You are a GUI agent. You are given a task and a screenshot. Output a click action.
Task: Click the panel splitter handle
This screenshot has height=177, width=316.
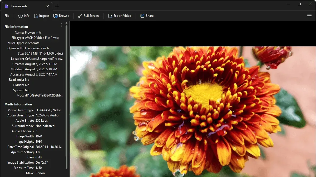[69, 115]
